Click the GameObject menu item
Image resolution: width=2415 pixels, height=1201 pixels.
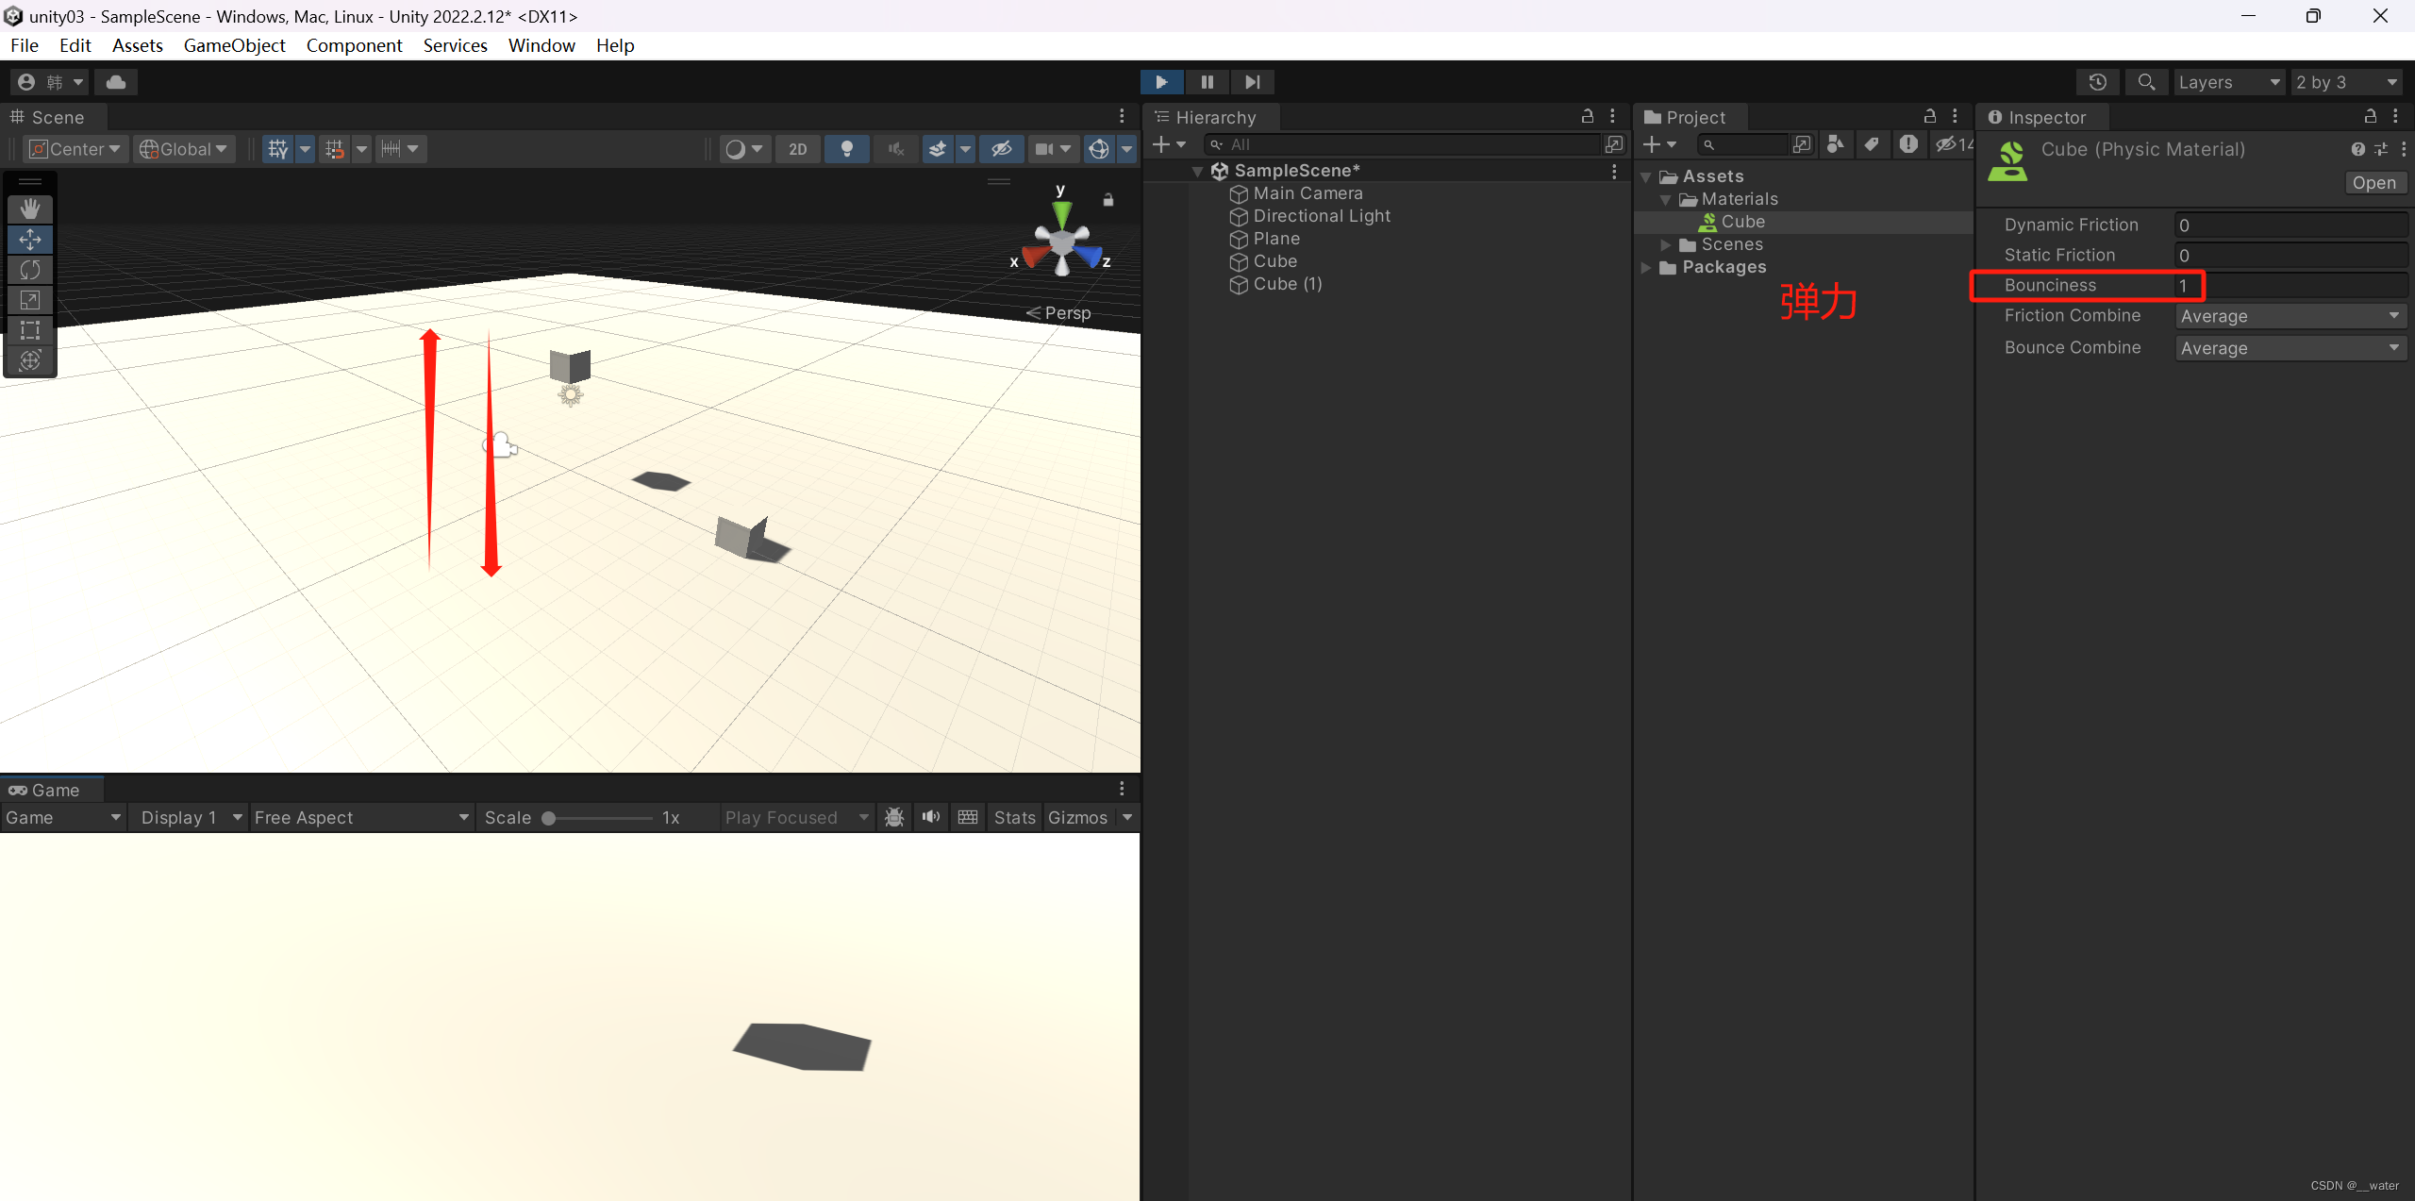[234, 44]
